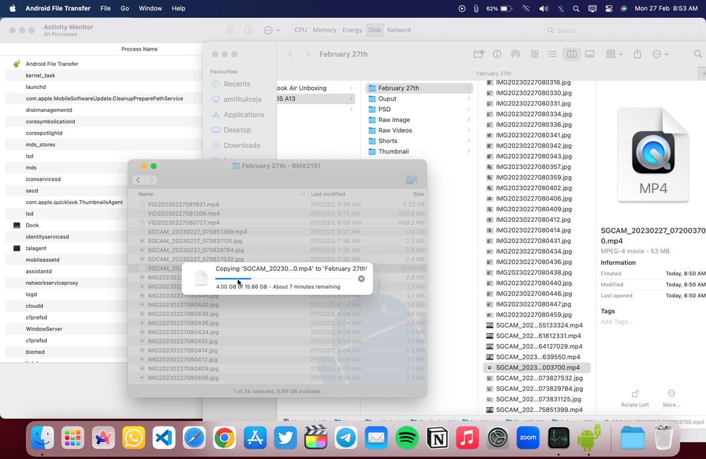Open Finder from the Dock

pos(42,438)
